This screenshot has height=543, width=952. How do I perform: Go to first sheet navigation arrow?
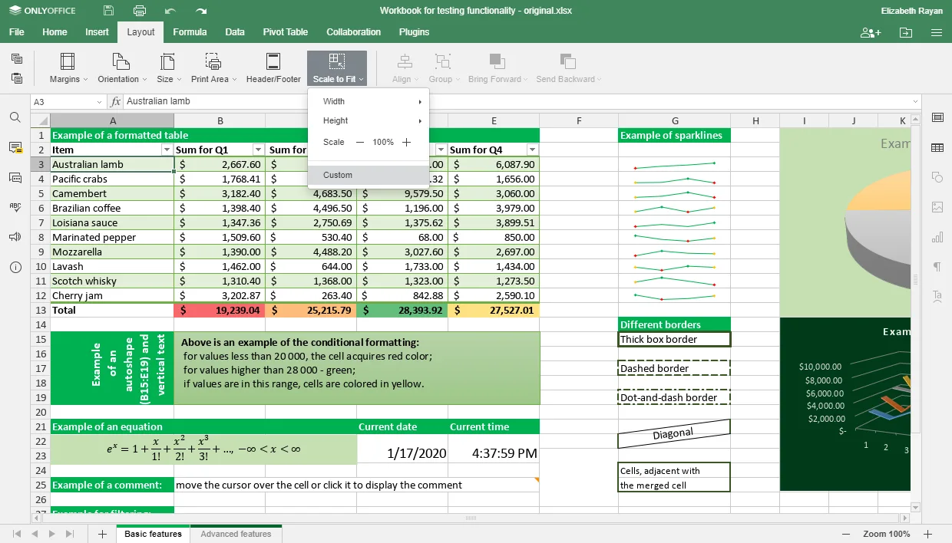[x=17, y=534]
